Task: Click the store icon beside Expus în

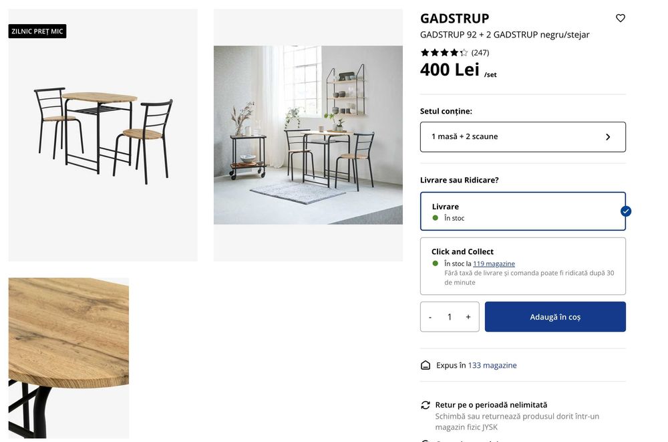Action: point(426,365)
